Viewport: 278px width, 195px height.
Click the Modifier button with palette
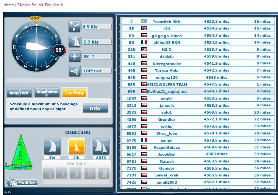click(22, 183)
